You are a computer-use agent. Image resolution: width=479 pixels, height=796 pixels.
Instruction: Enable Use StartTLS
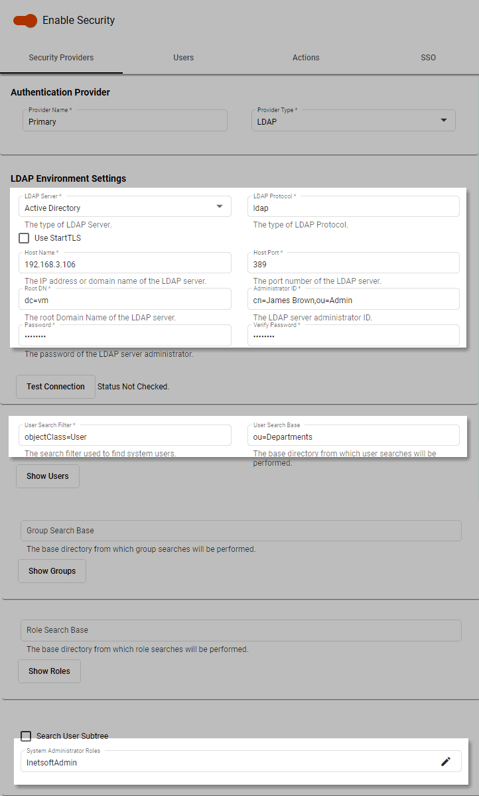point(24,237)
